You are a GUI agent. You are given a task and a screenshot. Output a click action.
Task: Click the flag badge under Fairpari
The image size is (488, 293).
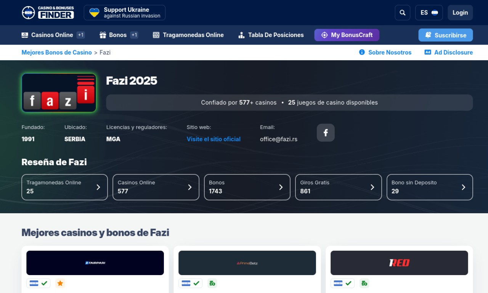[39, 283]
